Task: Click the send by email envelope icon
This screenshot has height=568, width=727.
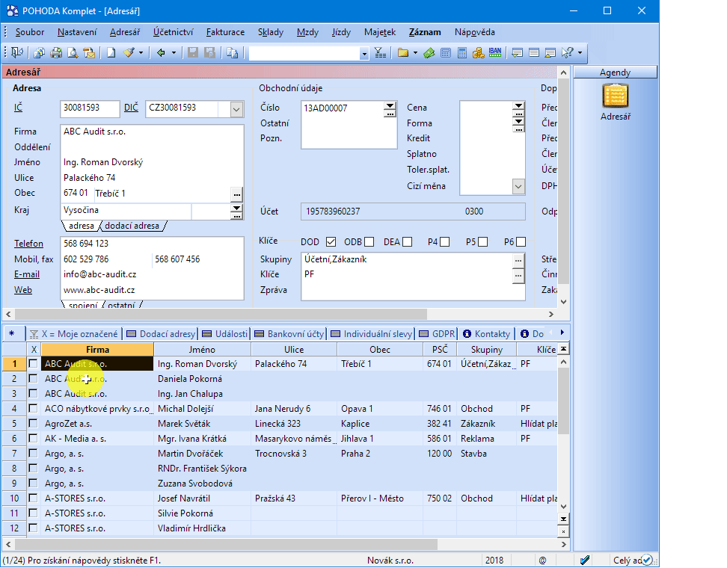Action: [89, 53]
